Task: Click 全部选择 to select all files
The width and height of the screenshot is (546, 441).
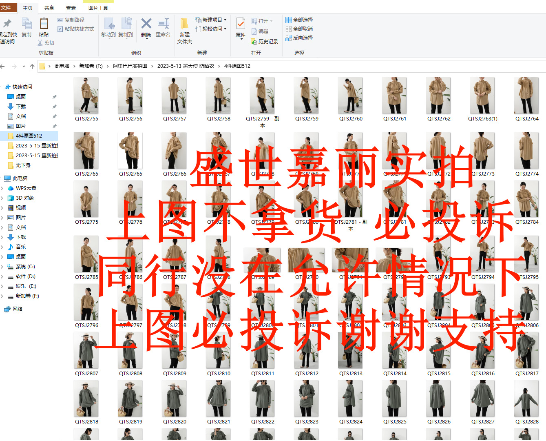Action: [299, 20]
